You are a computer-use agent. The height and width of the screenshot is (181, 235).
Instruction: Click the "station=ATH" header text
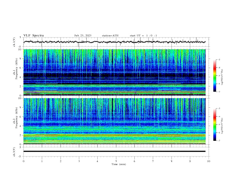110,35
